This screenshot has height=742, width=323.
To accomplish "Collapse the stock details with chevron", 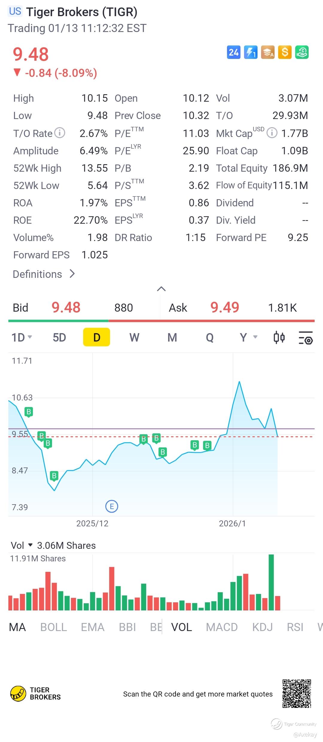I will (x=161, y=289).
